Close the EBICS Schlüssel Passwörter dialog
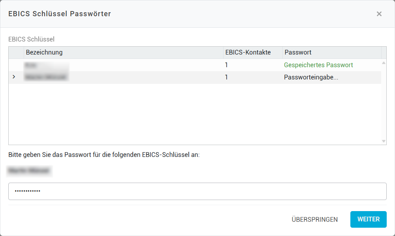This screenshot has width=395, height=236. 379,14
